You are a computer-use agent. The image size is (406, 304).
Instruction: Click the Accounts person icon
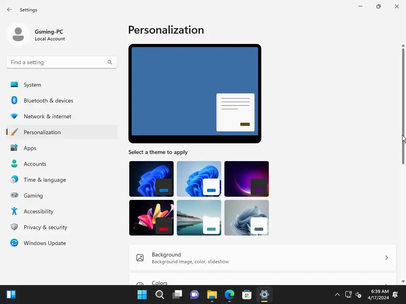click(x=14, y=163)
